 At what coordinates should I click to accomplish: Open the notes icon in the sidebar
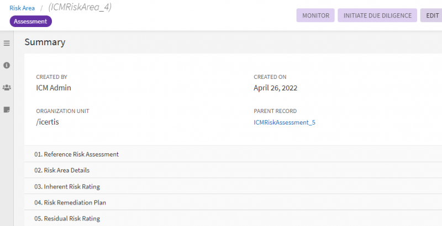(7, 110)
